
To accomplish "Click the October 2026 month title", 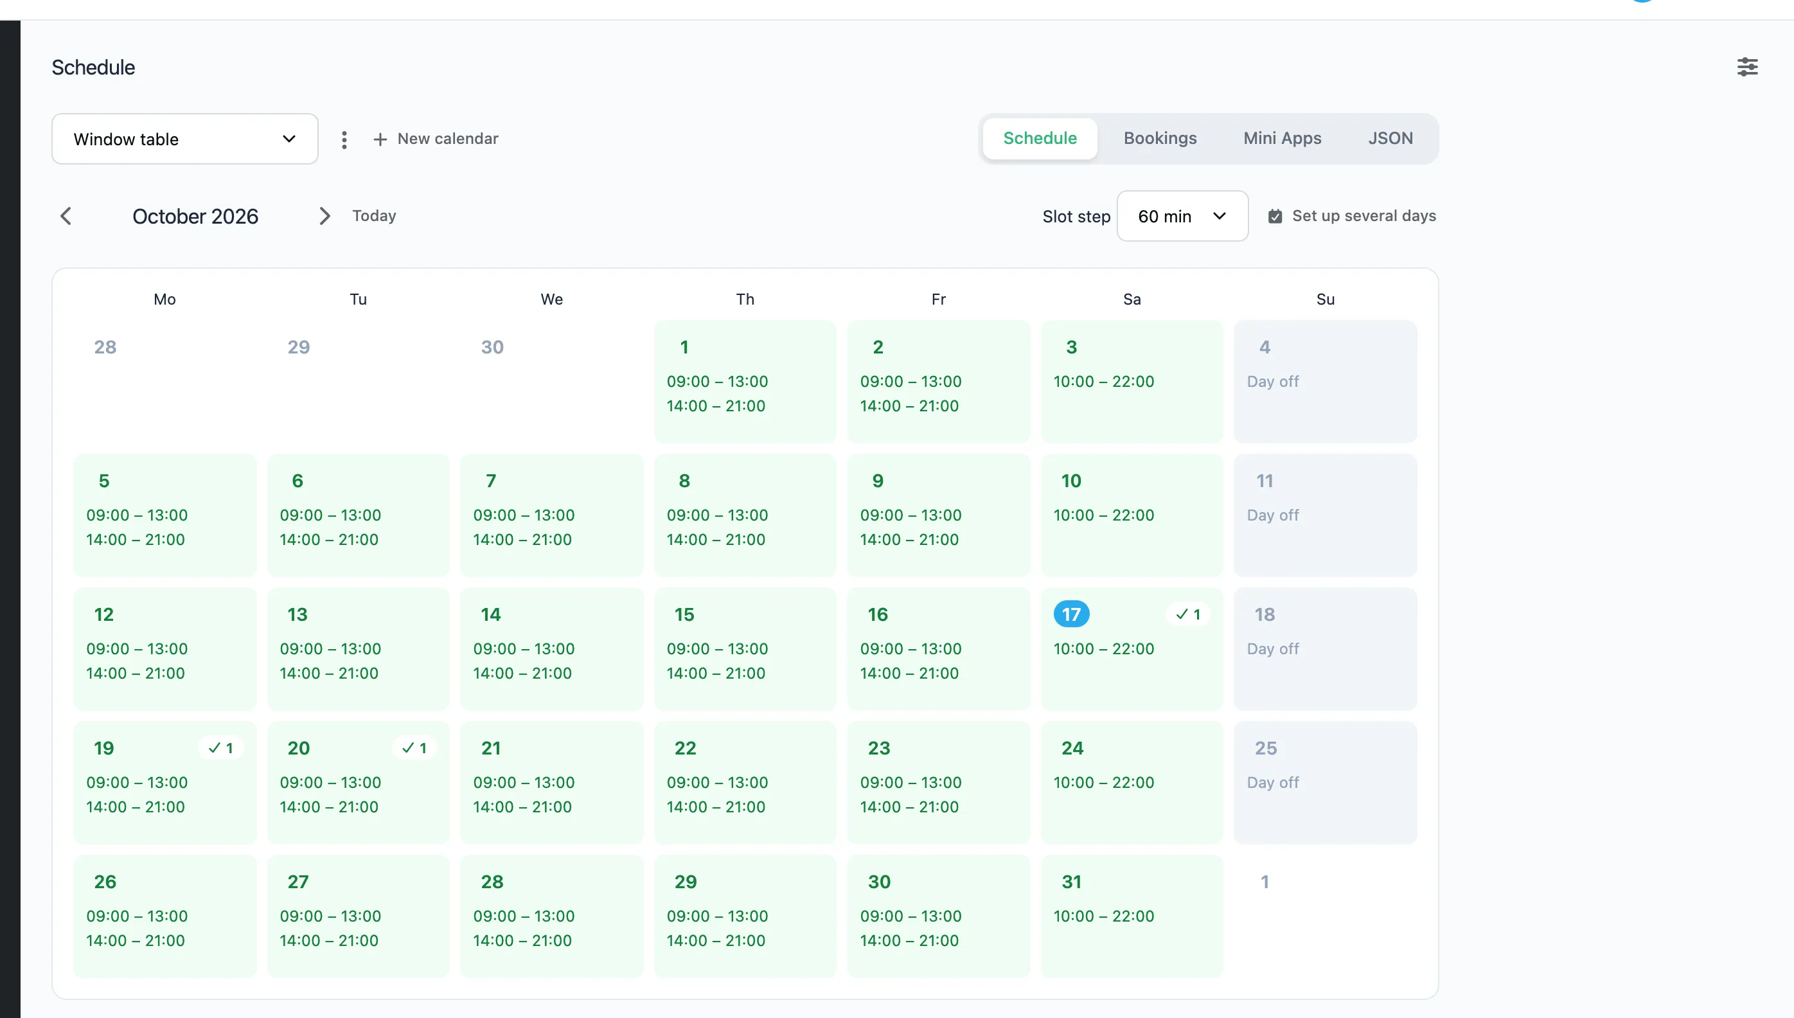I will click(x=196, y=216).
